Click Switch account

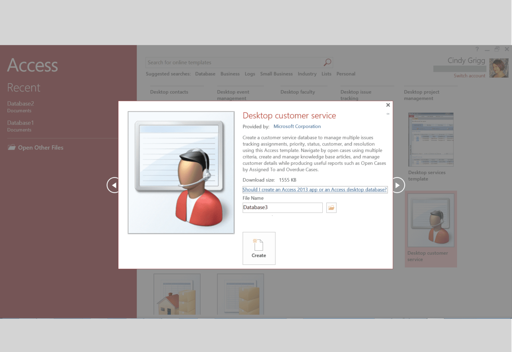(x=469, y=75)
